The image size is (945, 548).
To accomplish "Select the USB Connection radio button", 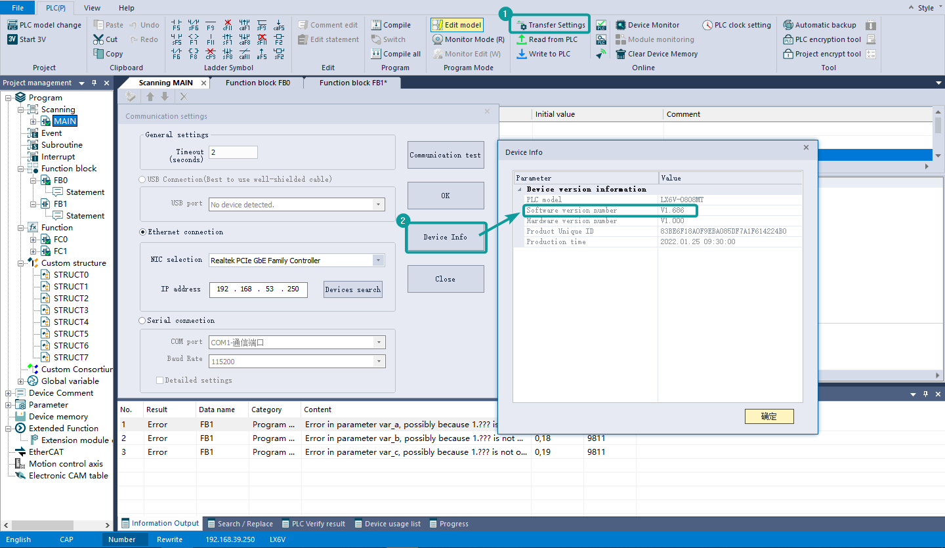I will pos(142,179).
